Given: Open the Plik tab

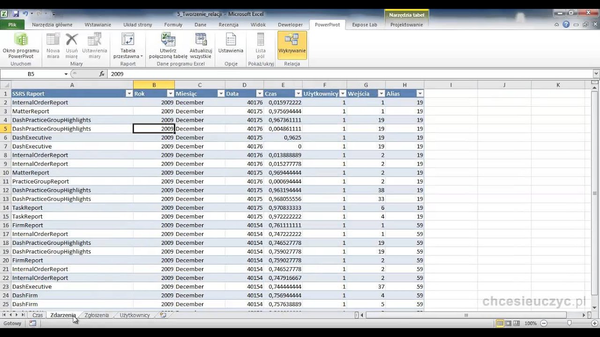Looking at the screenshot, I should [x=12, y=25].
